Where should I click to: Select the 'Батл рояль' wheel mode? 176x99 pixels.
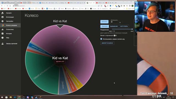click(x=124, y=26)
